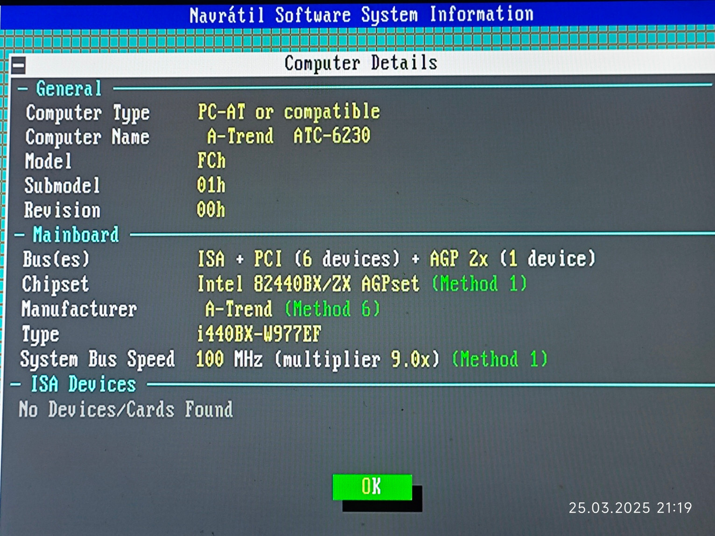Open the window control menu box
The image size is (715, 536).
(19, 65)
